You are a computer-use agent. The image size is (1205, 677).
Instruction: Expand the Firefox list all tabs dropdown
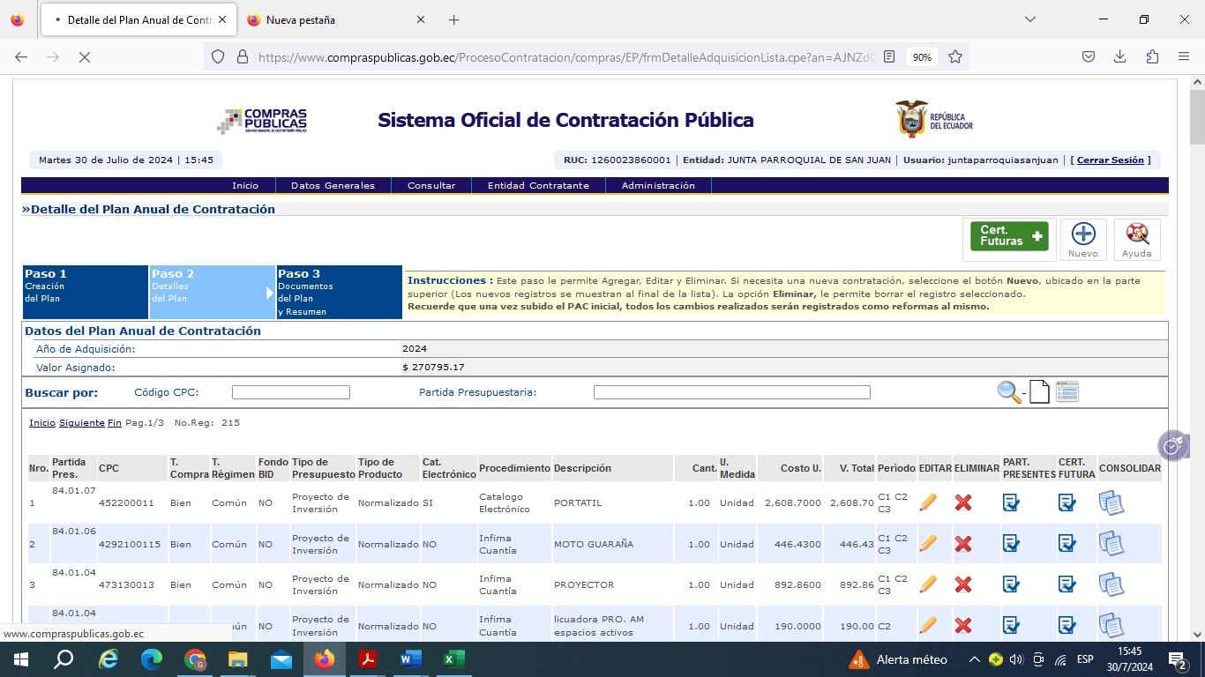click(1029, 19)
